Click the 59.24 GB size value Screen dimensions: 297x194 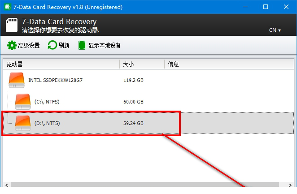coord(133,123)
